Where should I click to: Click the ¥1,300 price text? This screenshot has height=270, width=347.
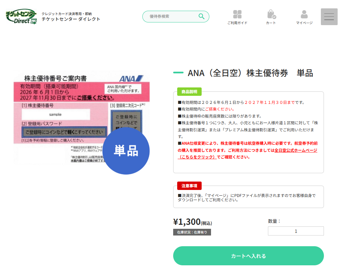(187, 221)
